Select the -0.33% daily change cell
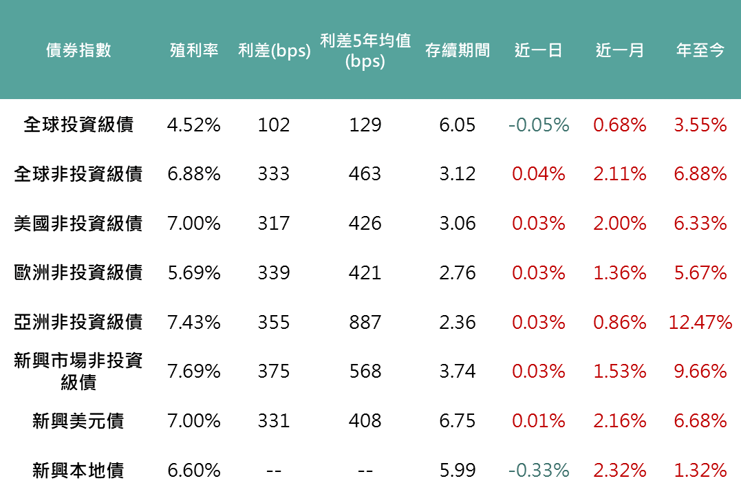Image resolution: width=741 pixels, height=494 pixels. click(x=539, y=470)
